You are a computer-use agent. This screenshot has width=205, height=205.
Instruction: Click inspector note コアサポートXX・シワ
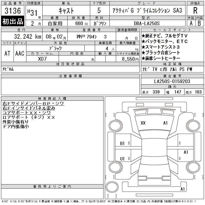pos(27,113)
